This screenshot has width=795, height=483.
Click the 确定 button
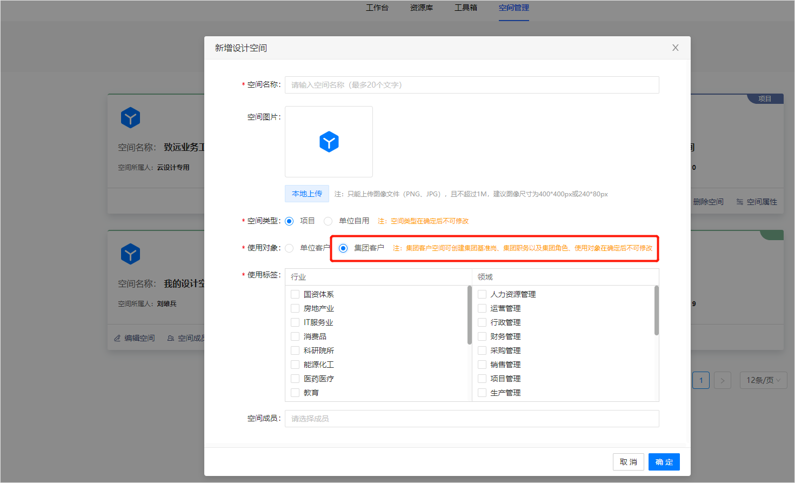click(x=664, y=462)
